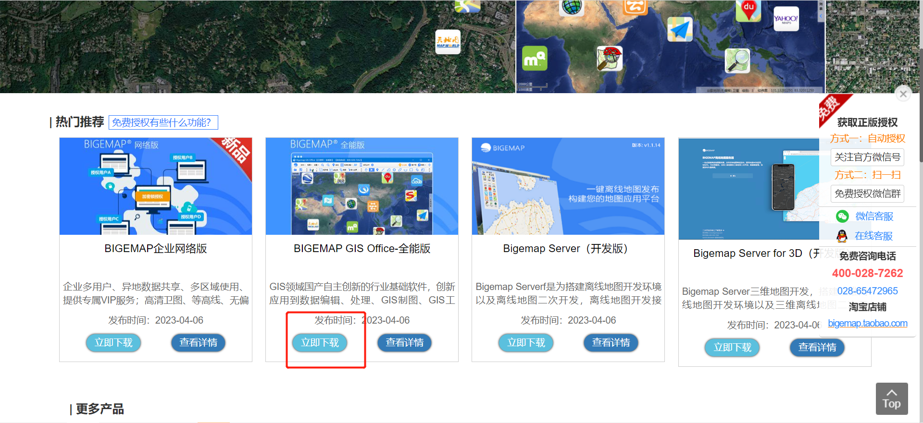View details of BIGEMAP企业网络版
The height and width of the screenshot is (423, 923).
point(198,343)
